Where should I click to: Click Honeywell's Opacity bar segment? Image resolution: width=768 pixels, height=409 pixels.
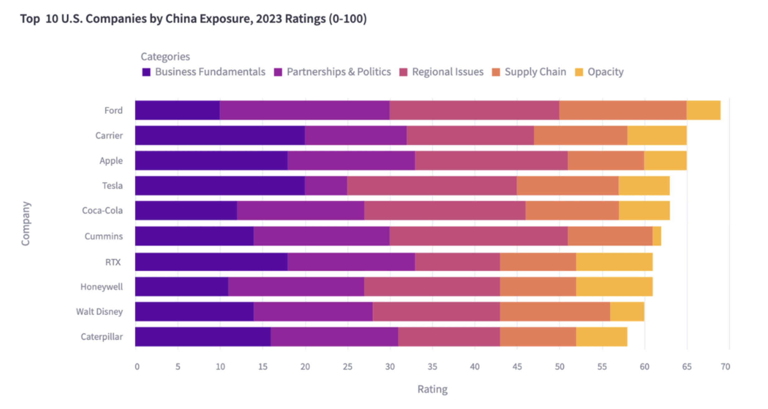coord(614,287)
